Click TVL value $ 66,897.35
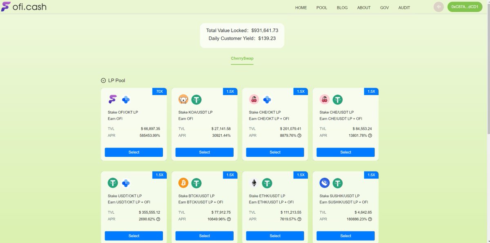Image resolution: width=490 pixels, height=243 pixels. pyautogui.click(x=150, y=129)
